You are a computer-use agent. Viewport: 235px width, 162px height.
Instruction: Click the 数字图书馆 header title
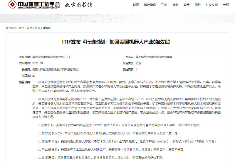pos(79,5)
